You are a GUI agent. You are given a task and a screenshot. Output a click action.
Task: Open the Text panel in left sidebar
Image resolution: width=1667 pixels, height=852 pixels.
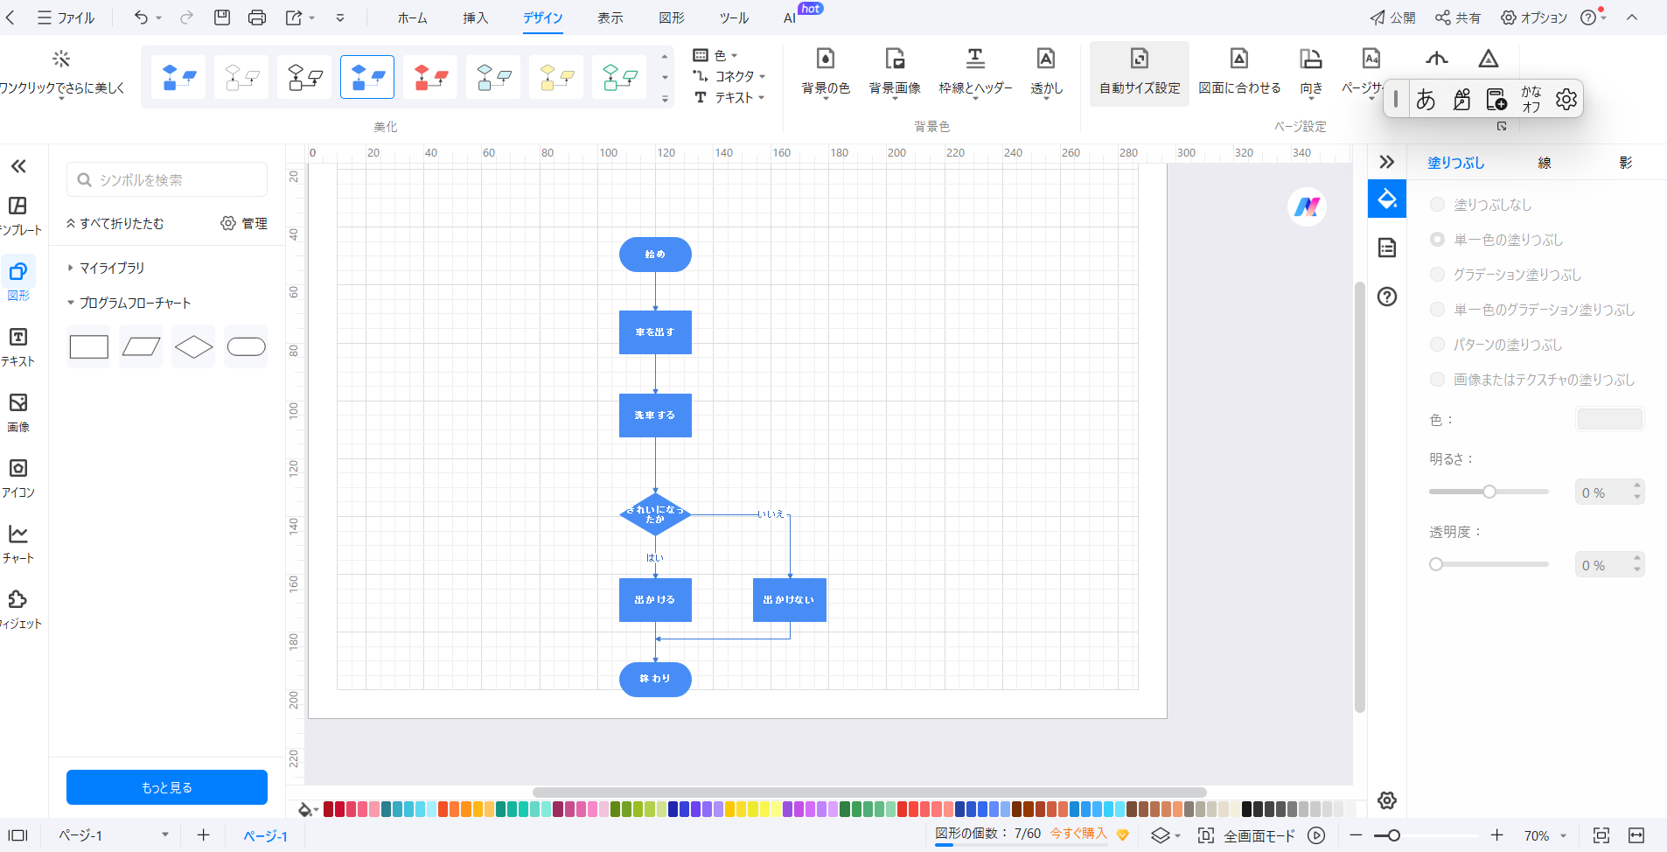[18, 347]
